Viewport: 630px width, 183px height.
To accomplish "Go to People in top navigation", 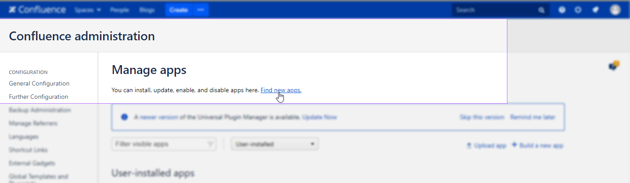I will (119, 10).
